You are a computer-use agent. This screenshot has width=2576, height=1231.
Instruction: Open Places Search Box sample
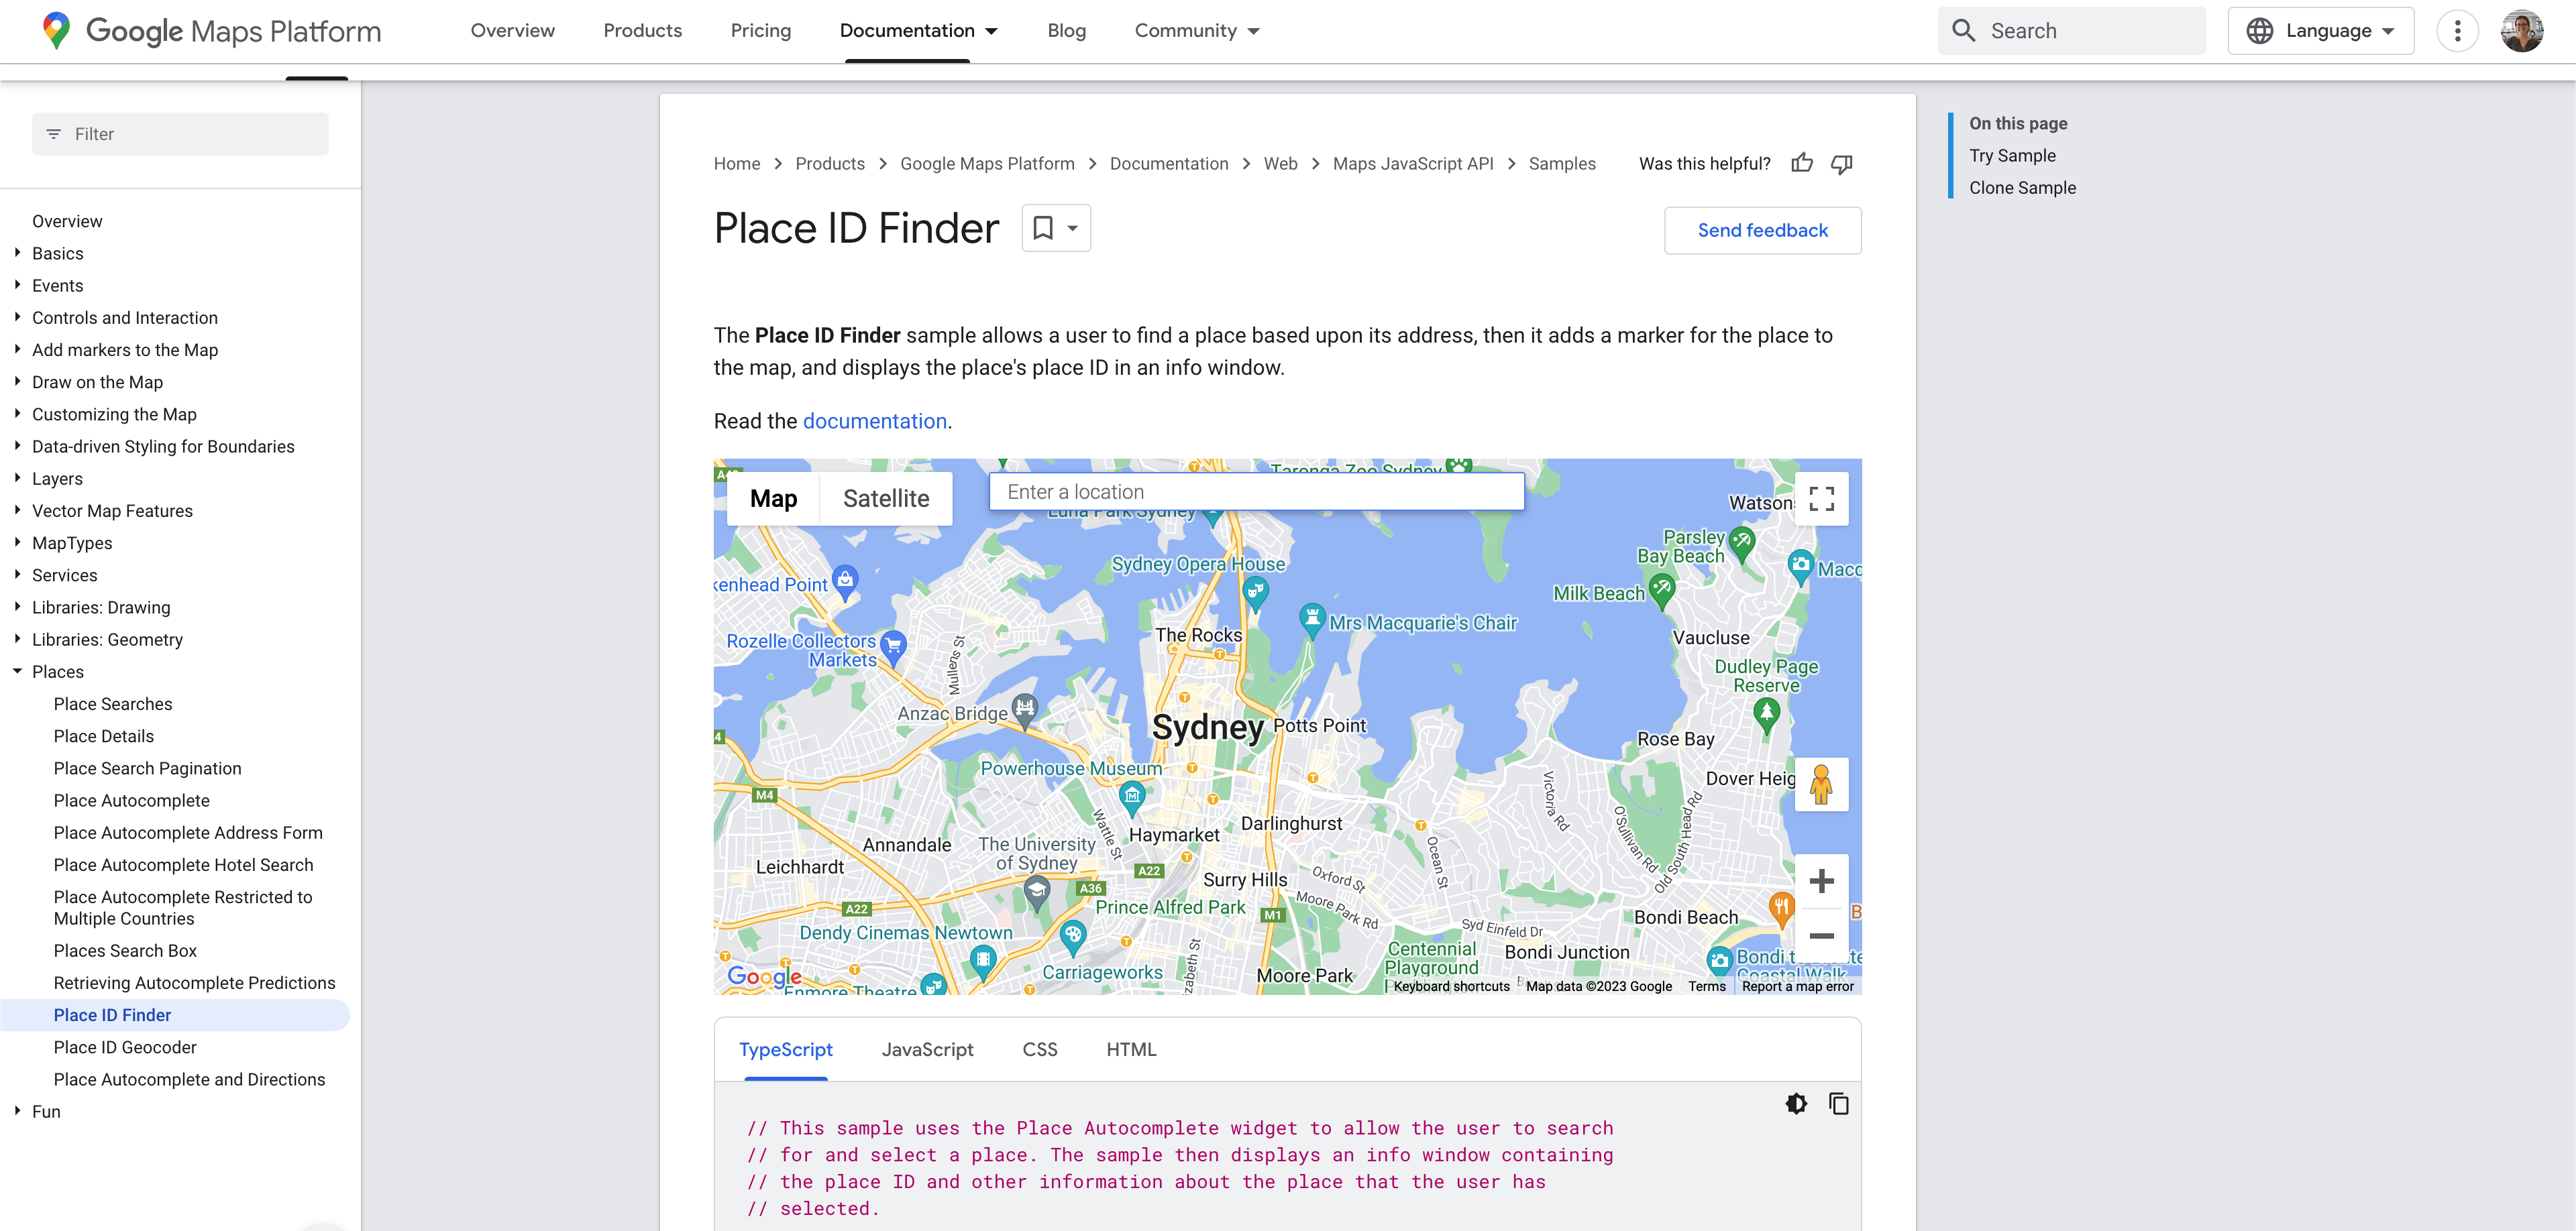coord(125,951)
